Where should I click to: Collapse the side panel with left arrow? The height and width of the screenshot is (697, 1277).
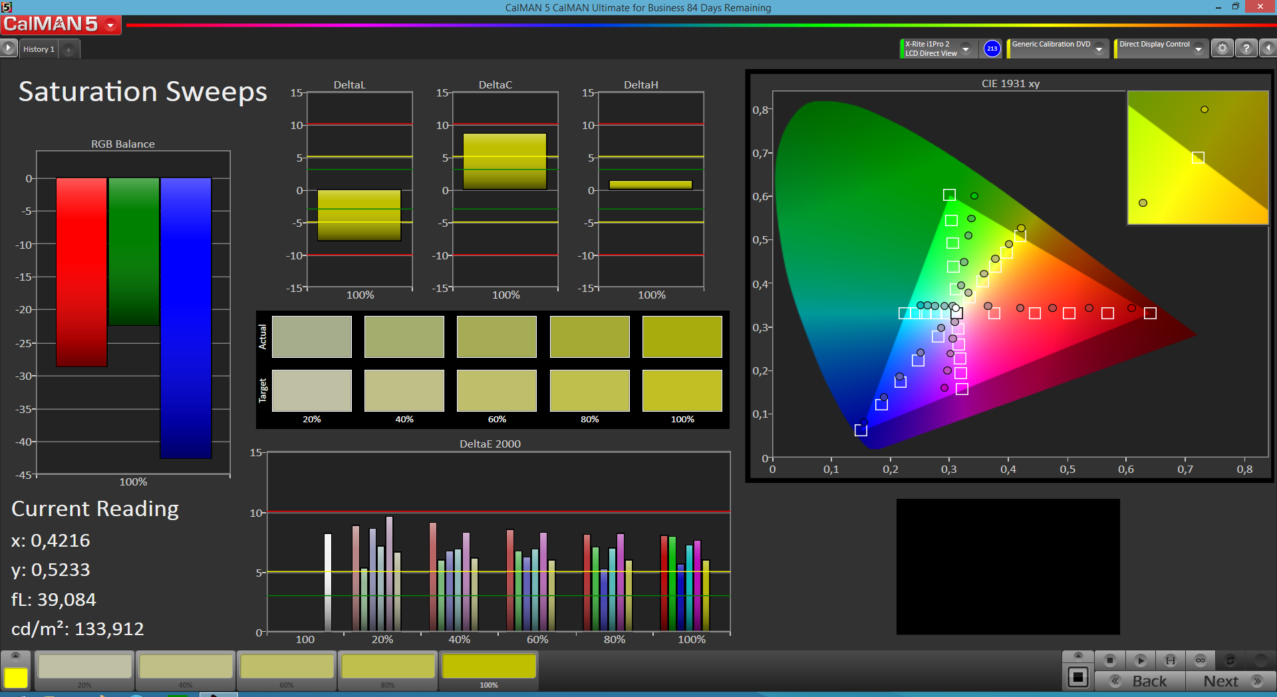(1268, 49)
